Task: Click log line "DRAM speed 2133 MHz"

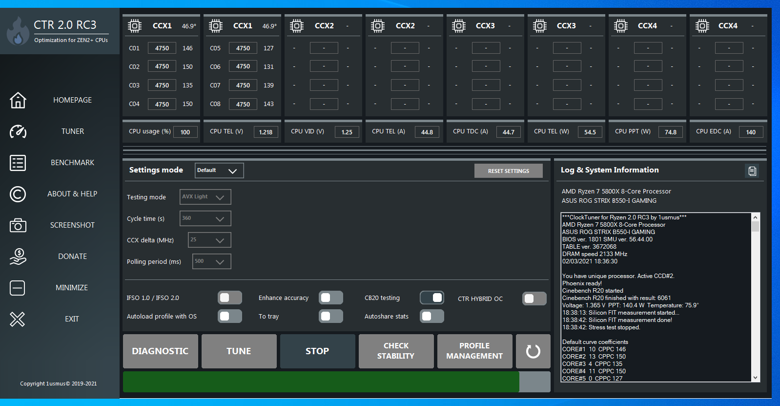Action: 595,254
